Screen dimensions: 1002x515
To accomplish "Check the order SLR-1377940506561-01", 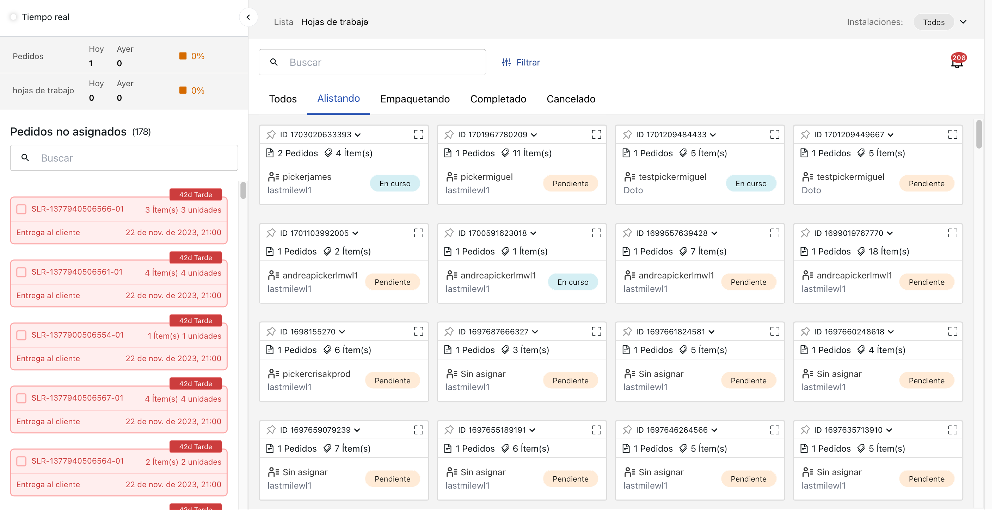I will point(21,272).
